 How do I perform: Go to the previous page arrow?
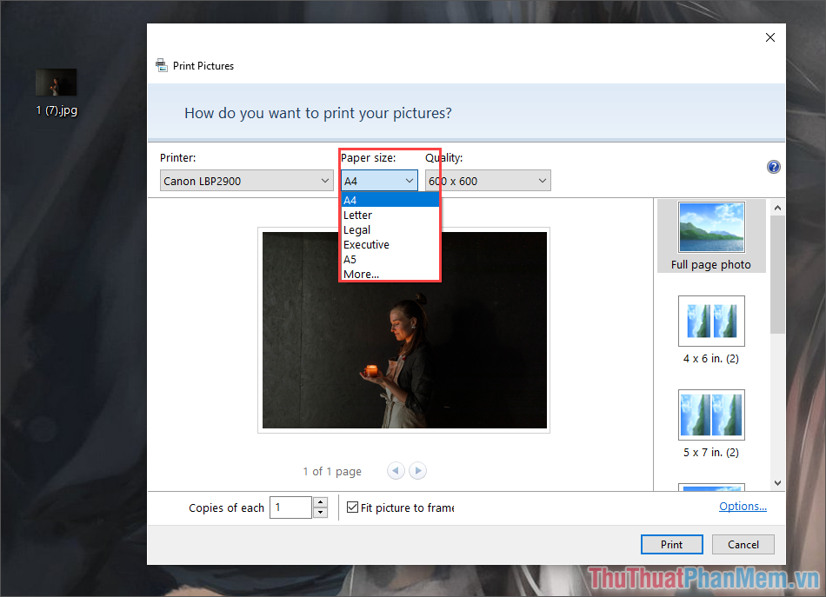(x=396, y=471)
